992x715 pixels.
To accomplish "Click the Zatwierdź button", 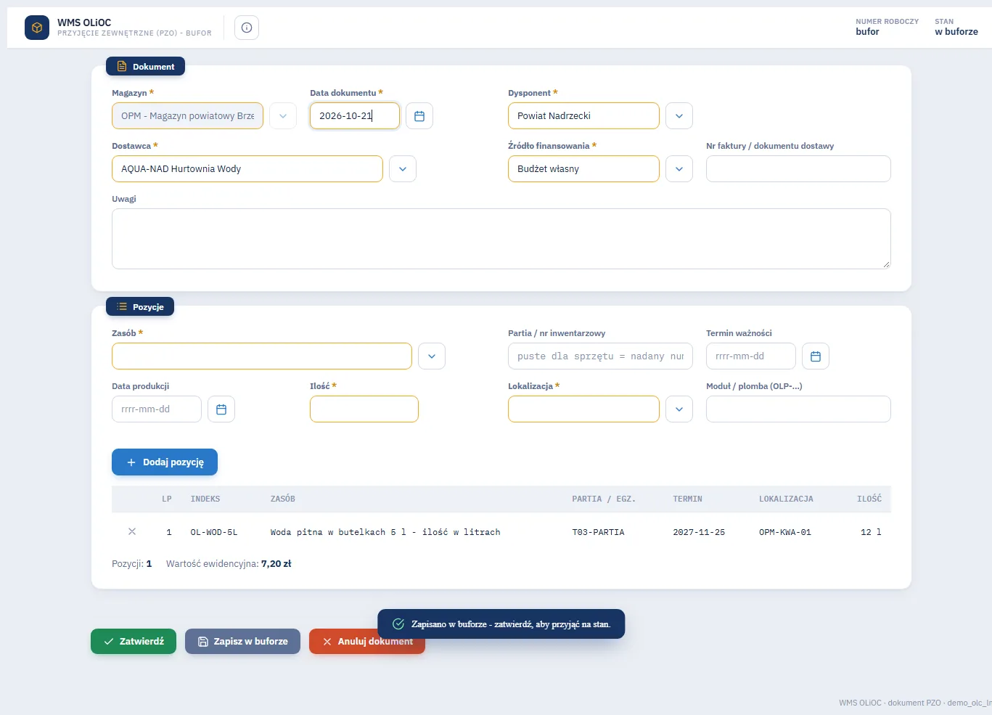I will point(134,642).
